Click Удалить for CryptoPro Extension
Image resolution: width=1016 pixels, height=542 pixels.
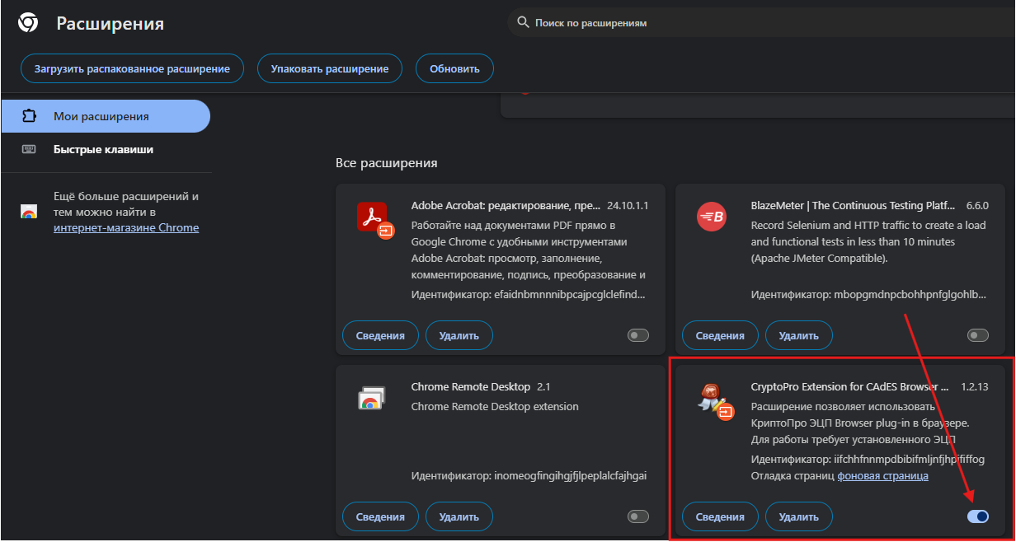tap(799, 516)
